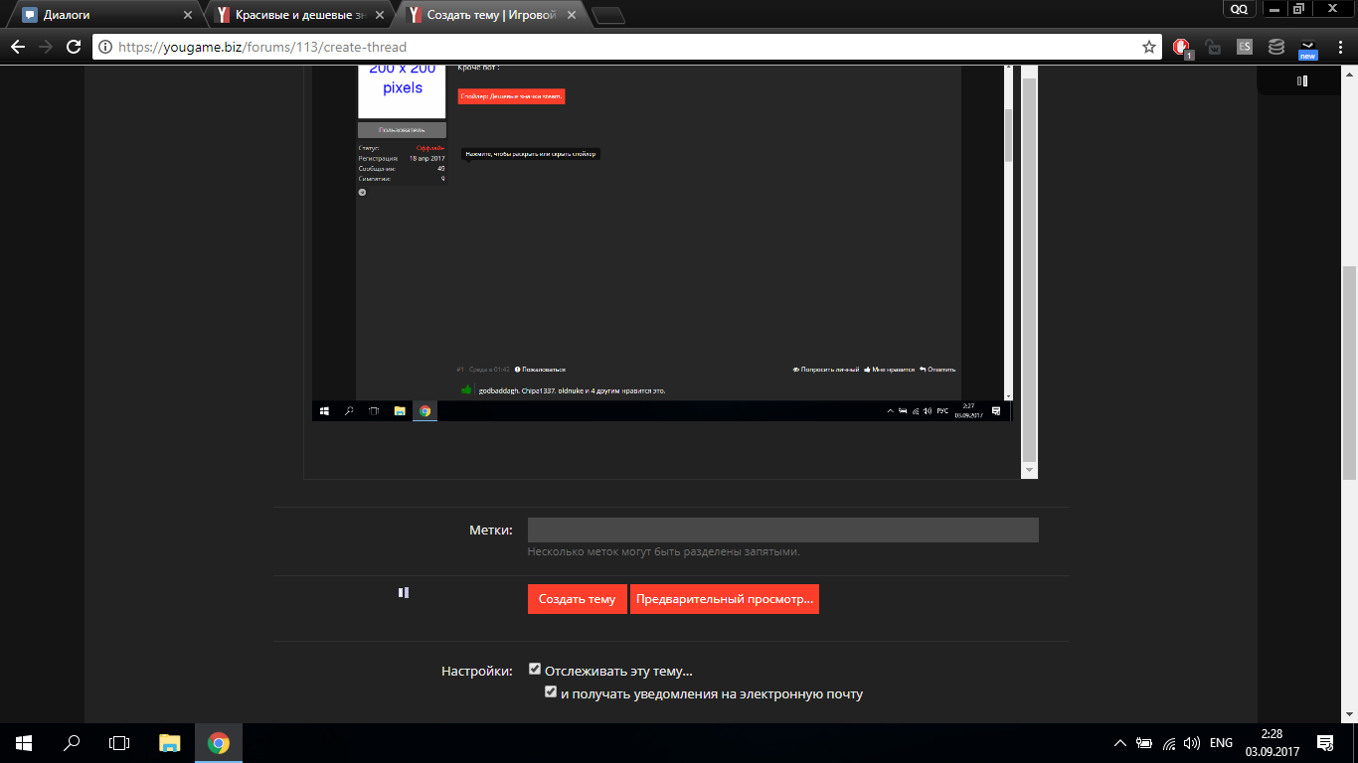Toggle email notifications checkbox
Screen dimensions: 1358x763
(551, 692)
